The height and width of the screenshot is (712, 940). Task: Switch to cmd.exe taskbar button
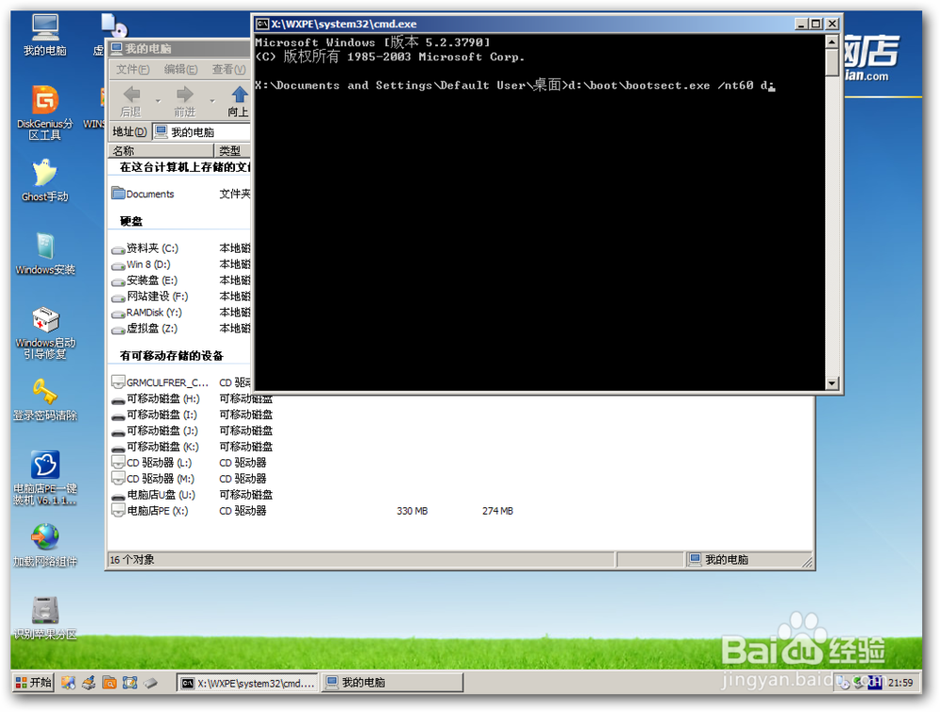(x=247, y=683)
